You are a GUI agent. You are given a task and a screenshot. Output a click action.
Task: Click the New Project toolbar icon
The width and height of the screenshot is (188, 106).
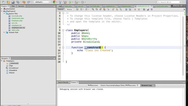(8, 2)
